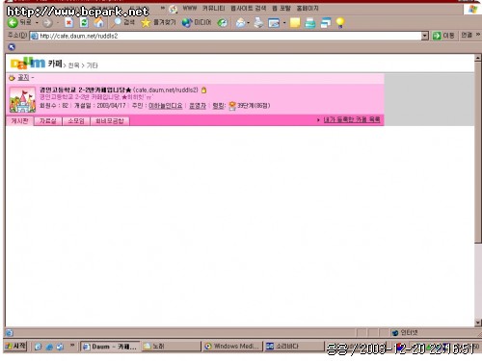Click the castle cafe thumbnail image

[x=22, y=100]
